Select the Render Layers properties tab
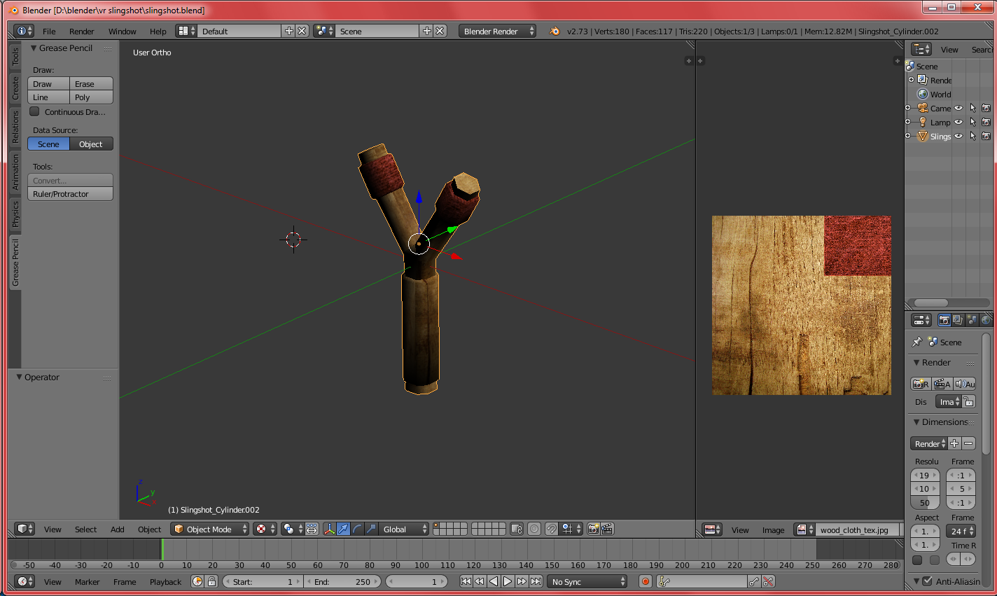997x596 pixels. click(958, 320)
